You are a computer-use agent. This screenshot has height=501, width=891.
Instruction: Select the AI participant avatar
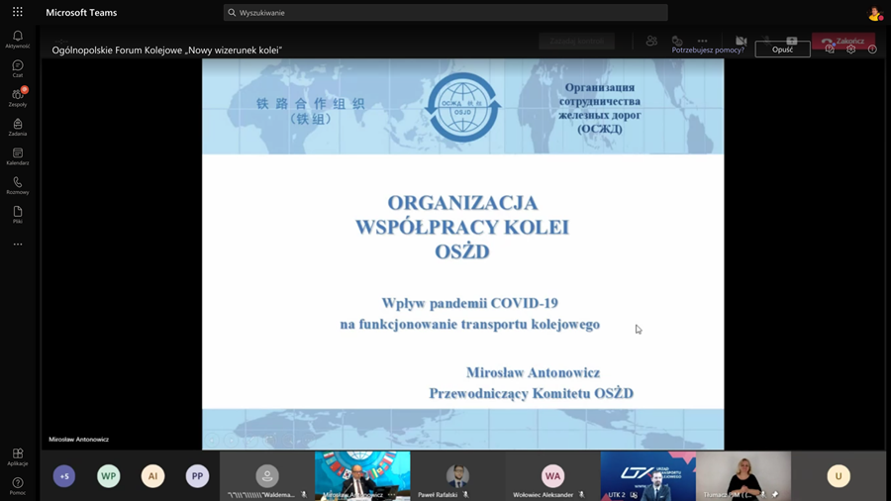tap(152, 476)
